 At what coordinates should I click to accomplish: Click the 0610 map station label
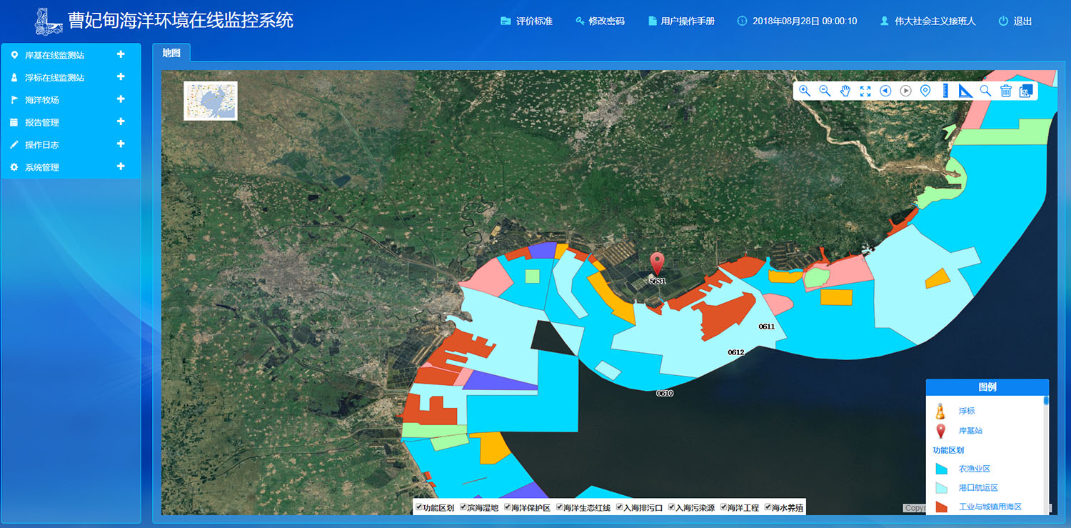pos(665,393)
